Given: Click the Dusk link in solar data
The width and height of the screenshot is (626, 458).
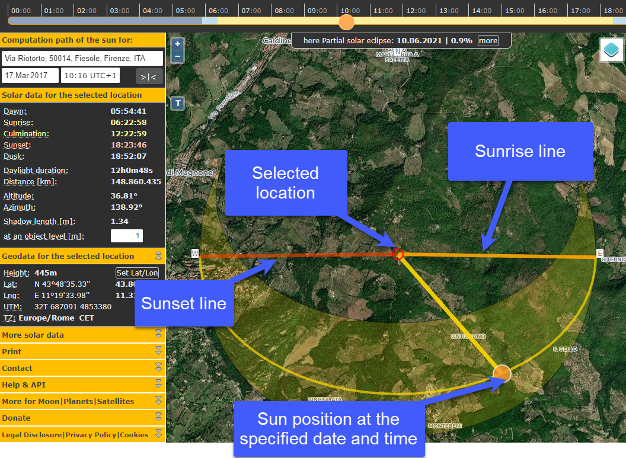Looking at the screenshot, I should click(14, 156).
